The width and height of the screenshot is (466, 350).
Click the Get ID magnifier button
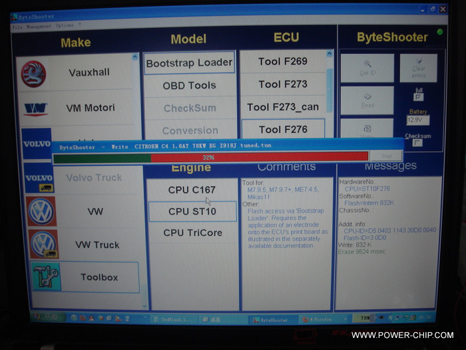(367, 68)
